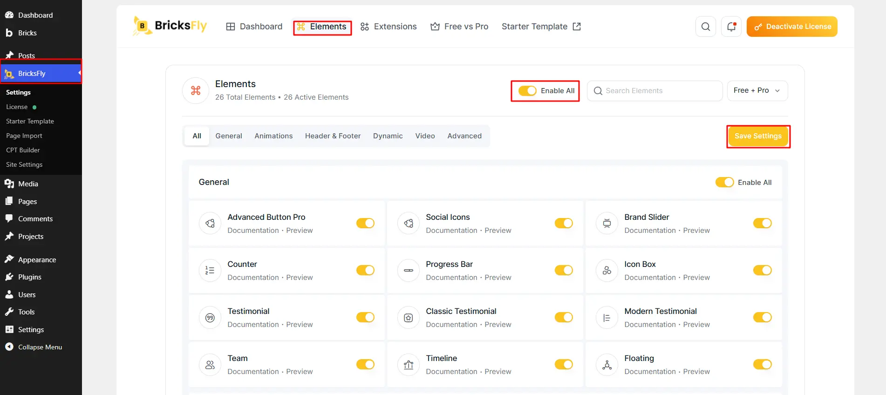The image size is (886, 395).
Task: Open Free vs Pro nav item
Action: [459, 27]
